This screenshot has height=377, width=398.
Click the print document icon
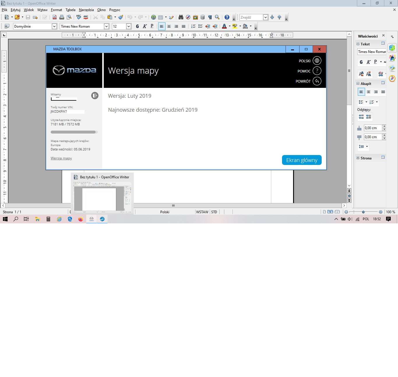62,17
